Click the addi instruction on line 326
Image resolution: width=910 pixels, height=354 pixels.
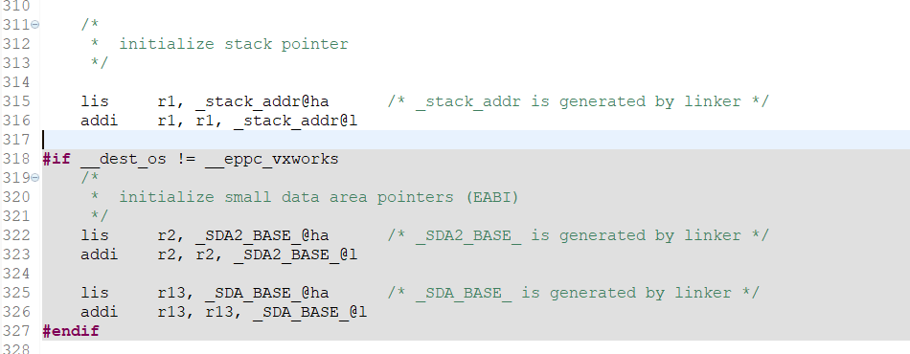point(100,312)
